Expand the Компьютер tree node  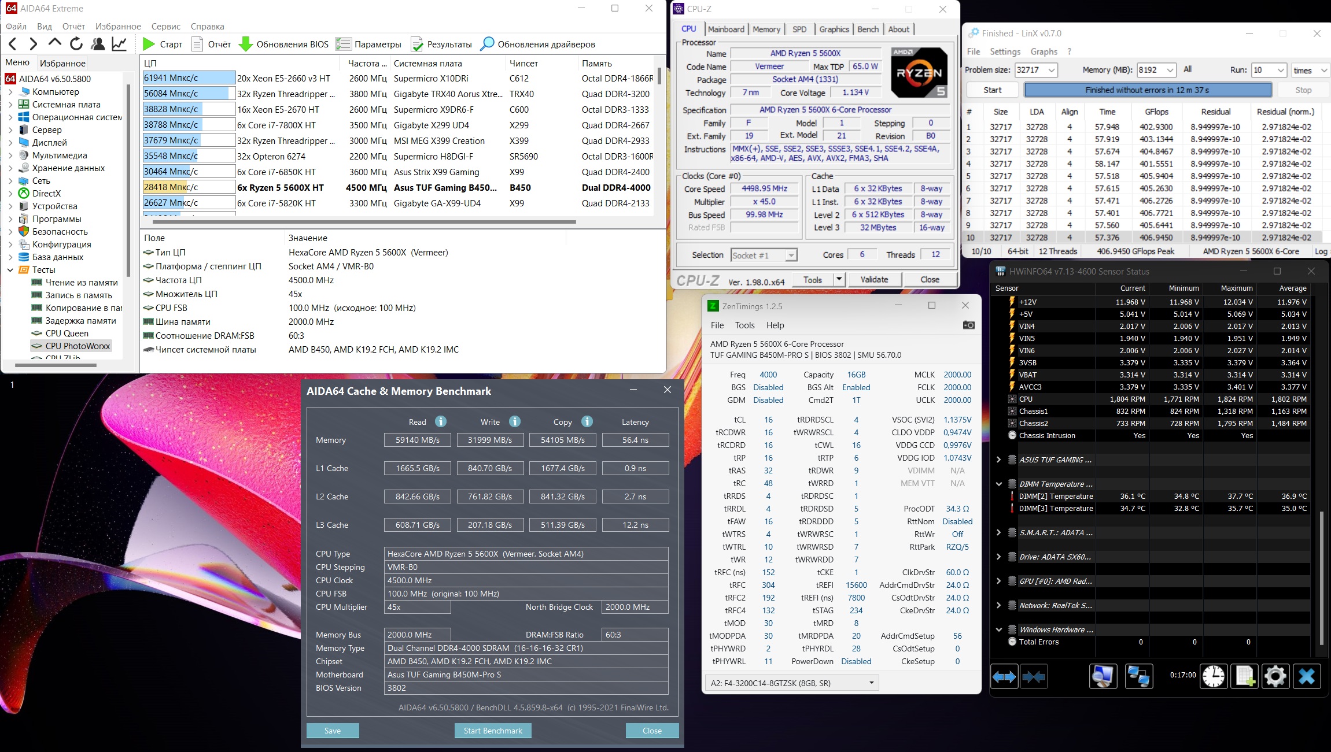tap(10, 92)
